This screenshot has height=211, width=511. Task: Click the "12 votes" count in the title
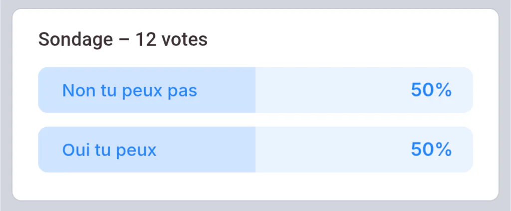tap(172, 40)
